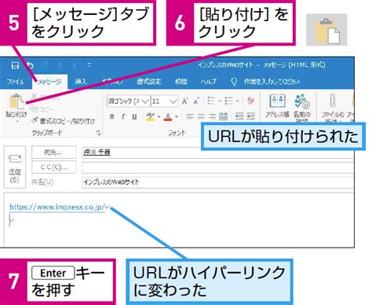The image size is (372, 305).
Task: Click the 件名 field with インプレスのWebサイト
Action: (218, 182)
